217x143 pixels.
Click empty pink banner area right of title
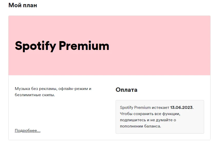pyautogui.click(x=160, y=46)
